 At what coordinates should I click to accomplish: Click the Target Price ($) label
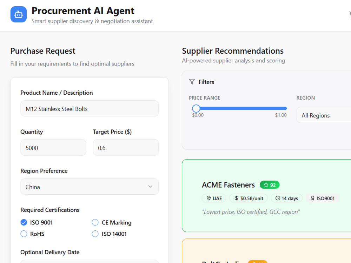point(112,132)
